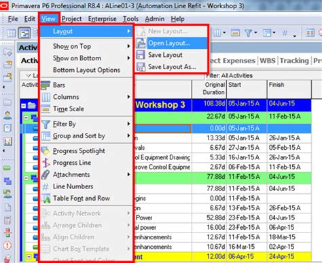Collapse the Workshop 3 project tree node
The height and width of the screenshot is (263, 322).
[x=24, y=106]
